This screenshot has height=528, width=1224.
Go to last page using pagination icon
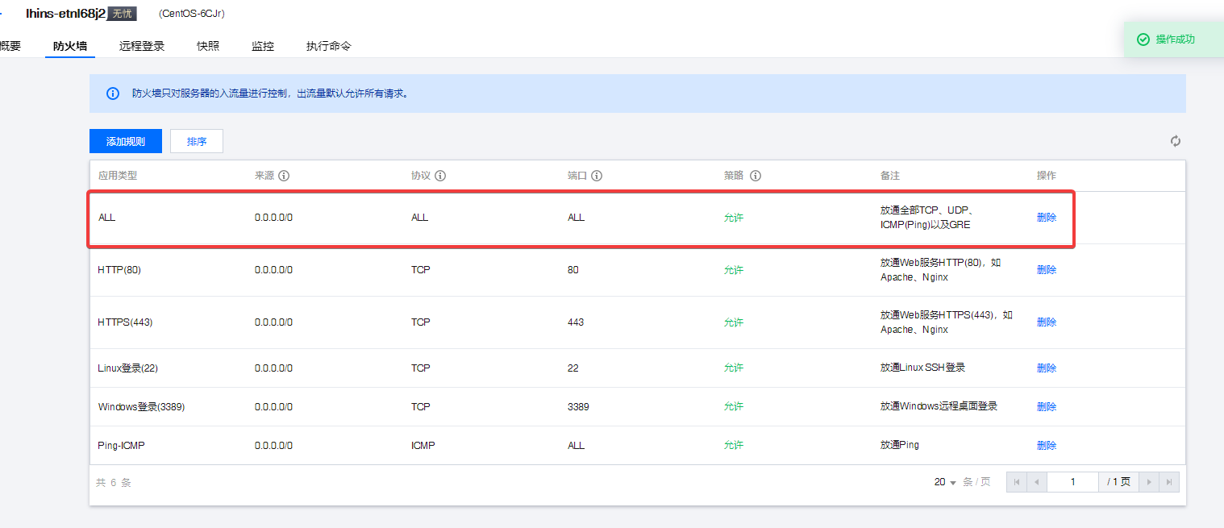[1169, 482]
